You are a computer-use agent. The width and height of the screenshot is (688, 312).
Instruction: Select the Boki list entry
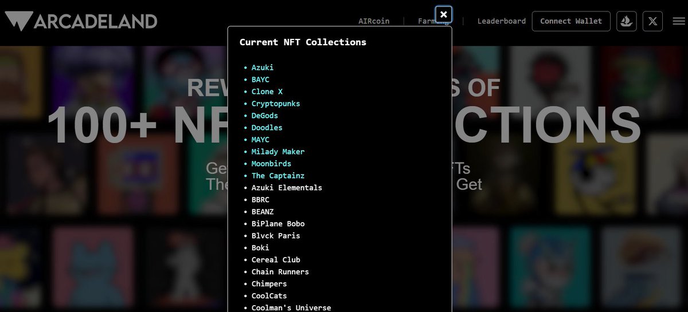pos(260,248)
